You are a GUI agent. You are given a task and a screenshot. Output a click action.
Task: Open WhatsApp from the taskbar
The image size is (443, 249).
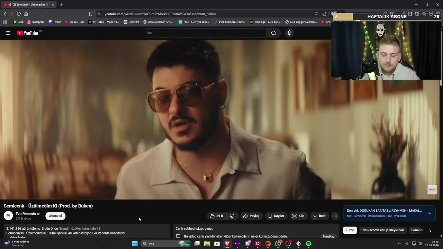tap(278, 243)
